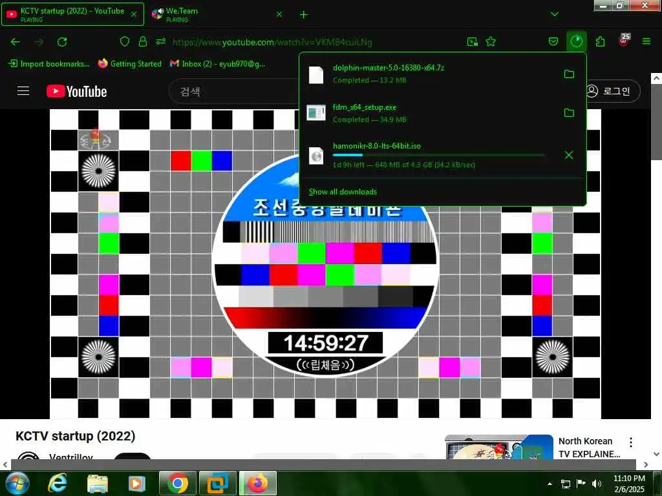The width and height of the screenshot is (662, 496).
Task: Open Getting Started bookmark
Action: click(x=129, y=64)
